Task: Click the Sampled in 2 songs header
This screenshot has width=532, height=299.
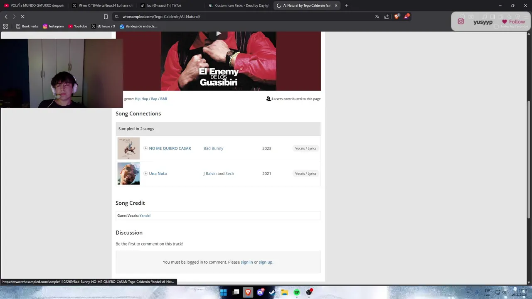Action: pos(218,129)
